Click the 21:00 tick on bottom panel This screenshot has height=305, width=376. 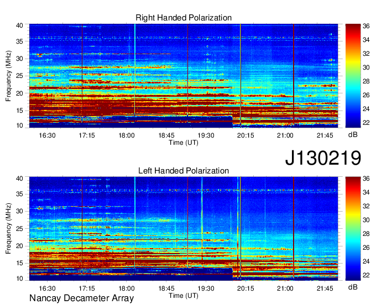[x=285, y=288]
